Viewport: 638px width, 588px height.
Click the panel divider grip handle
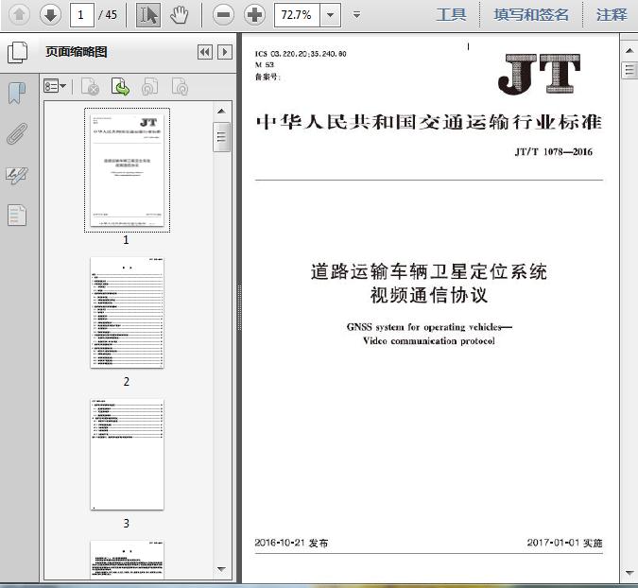click(239, 307)
